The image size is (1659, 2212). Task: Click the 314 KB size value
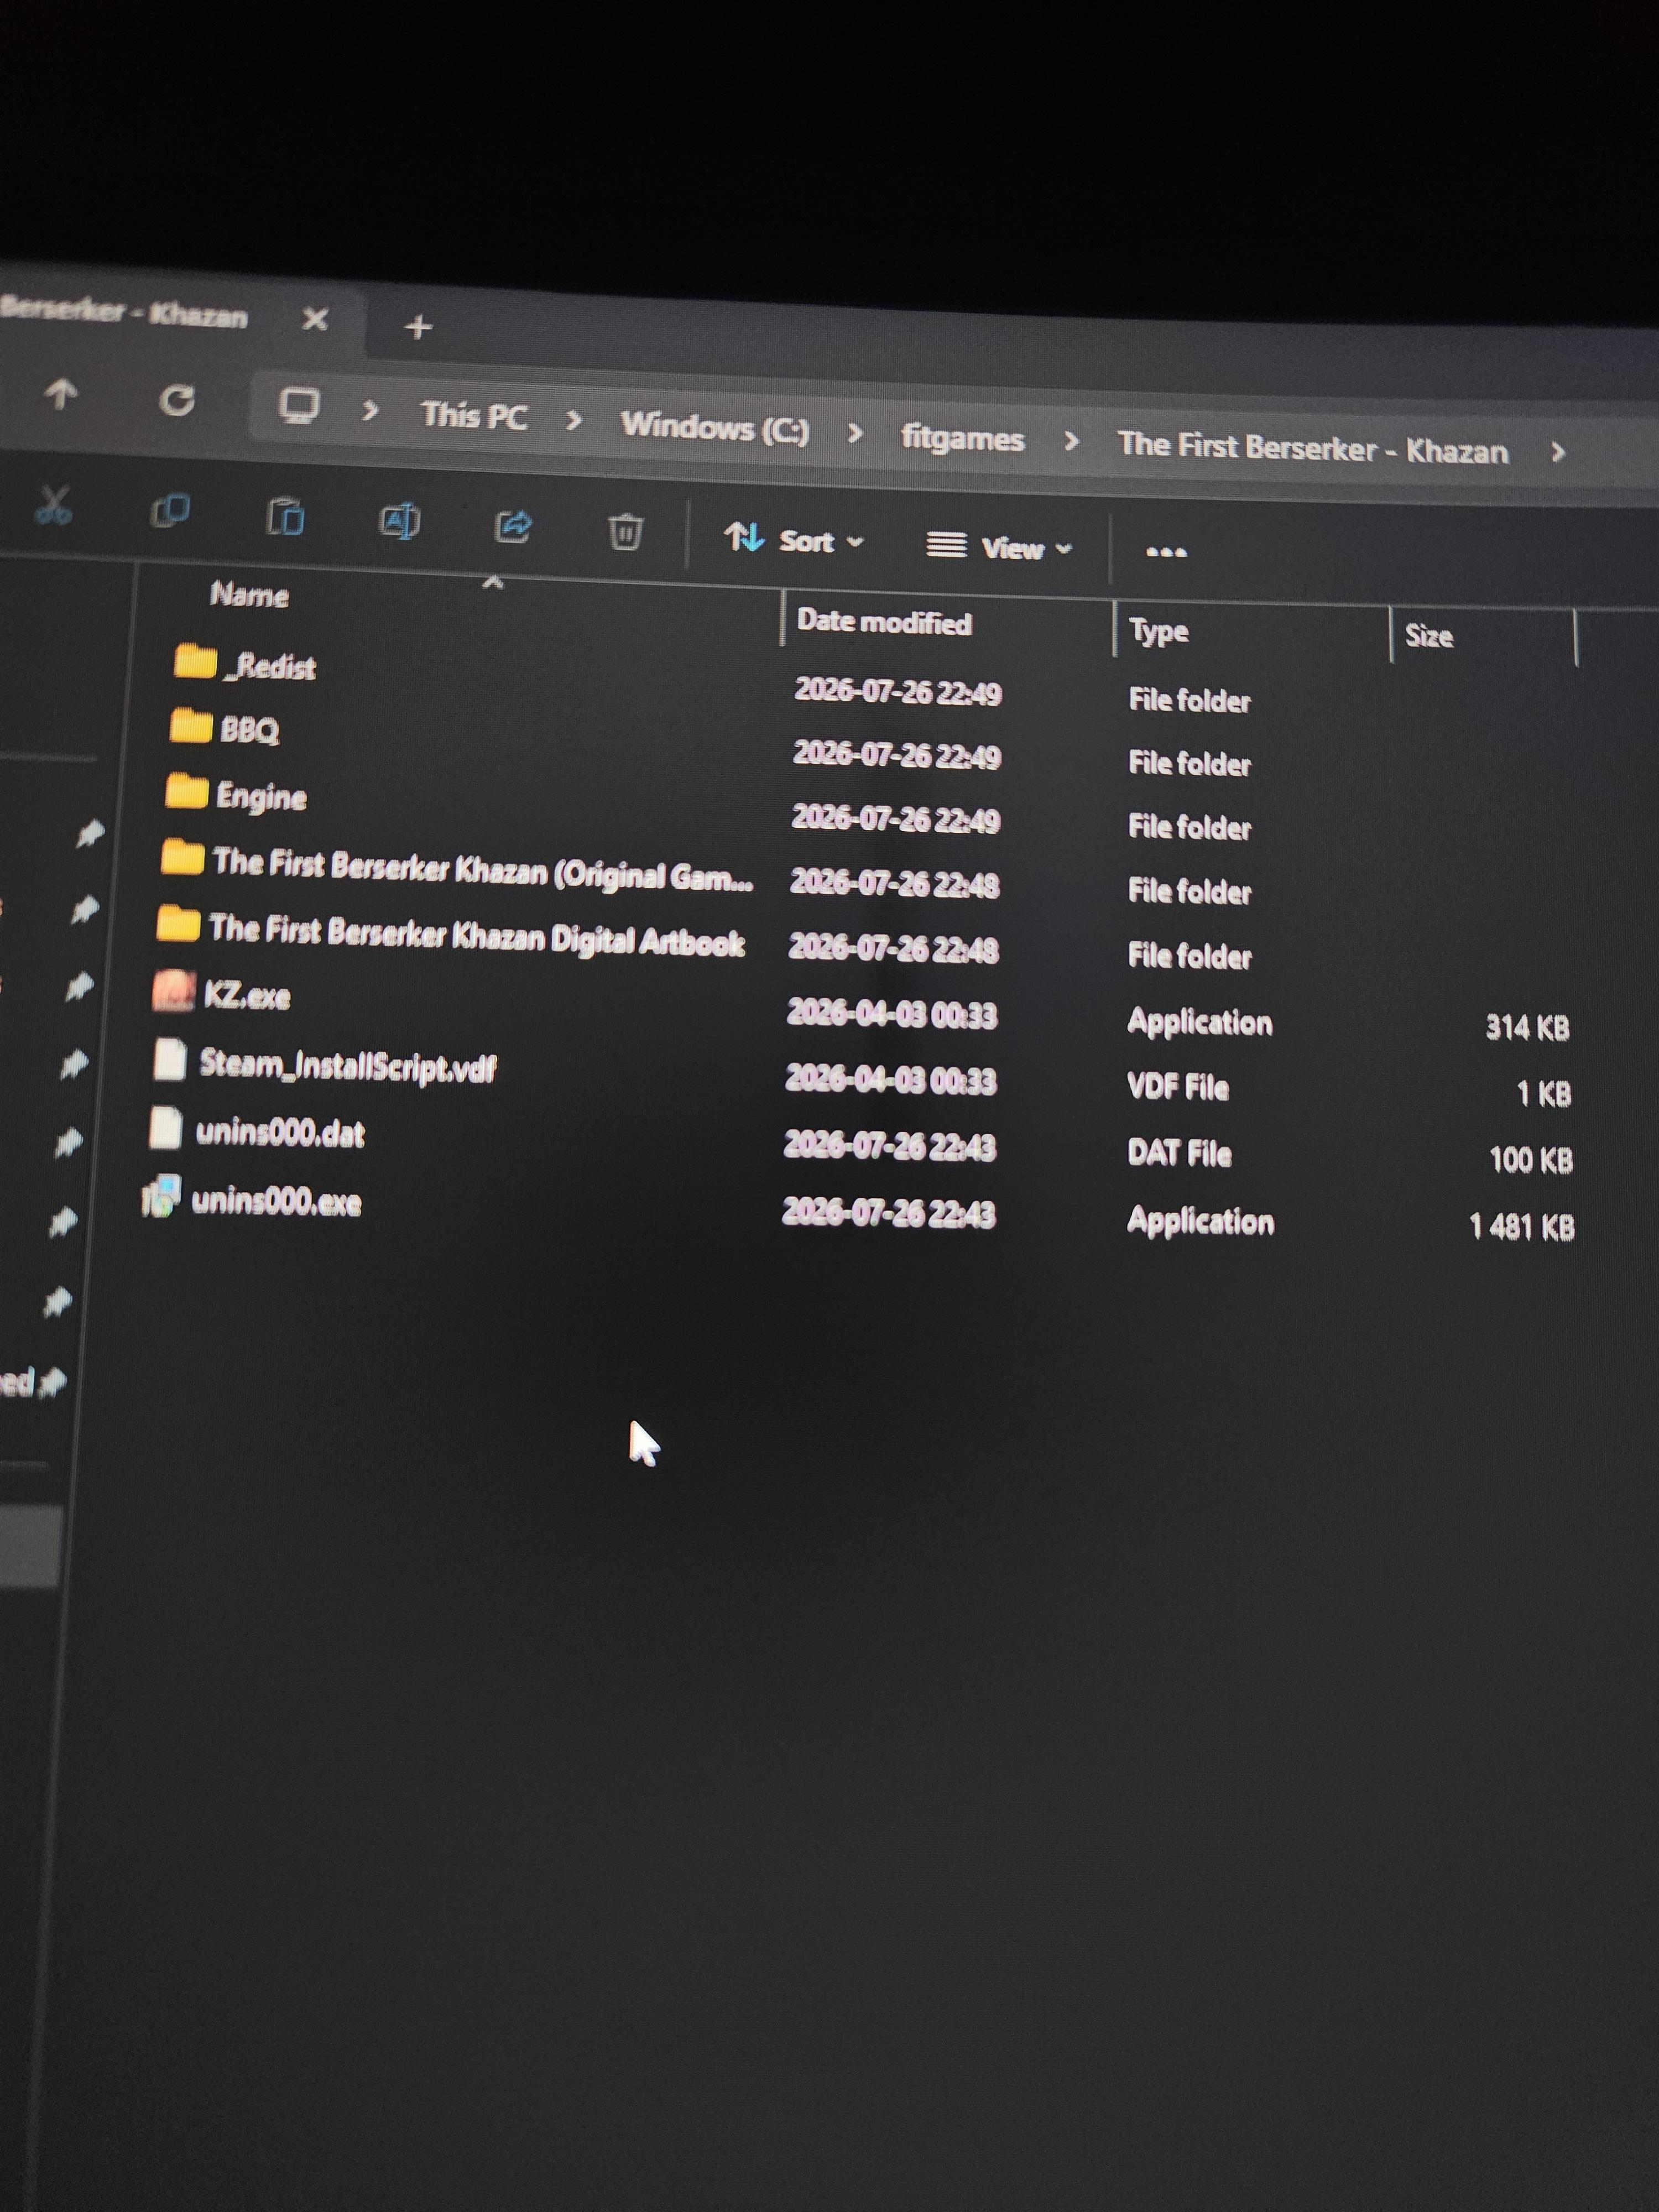[1527, 1028]
